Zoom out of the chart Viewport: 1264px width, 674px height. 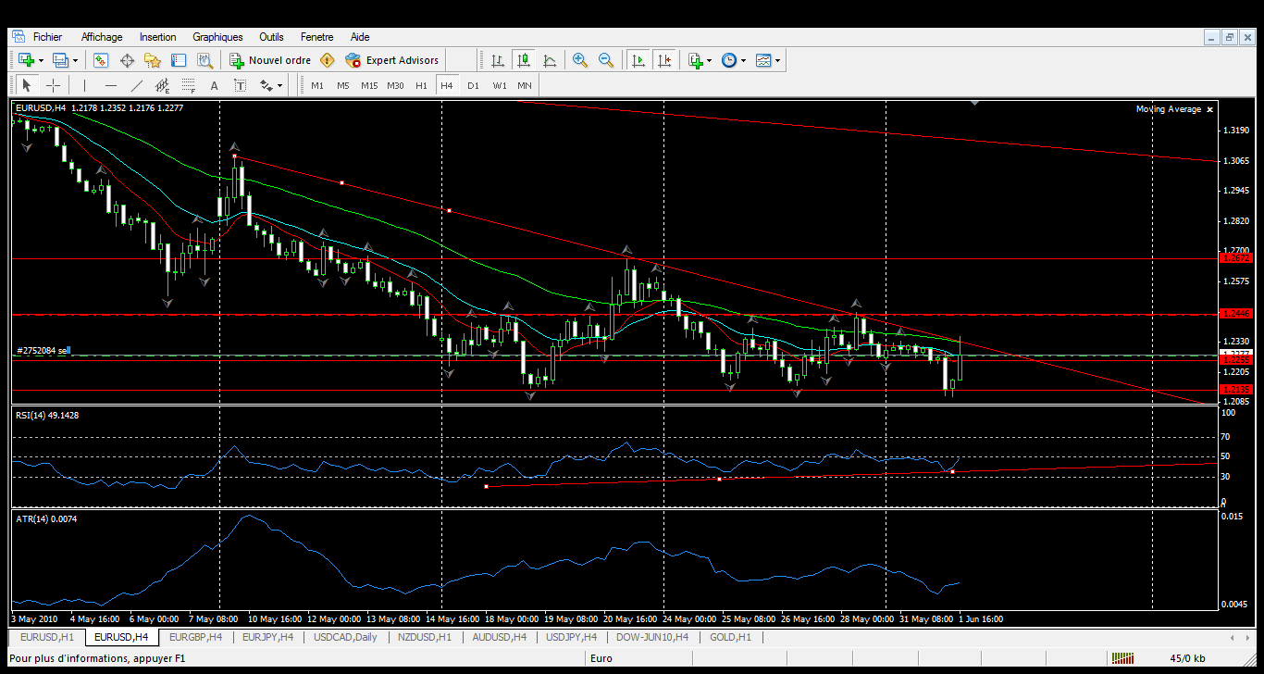(x=606, y=60)
